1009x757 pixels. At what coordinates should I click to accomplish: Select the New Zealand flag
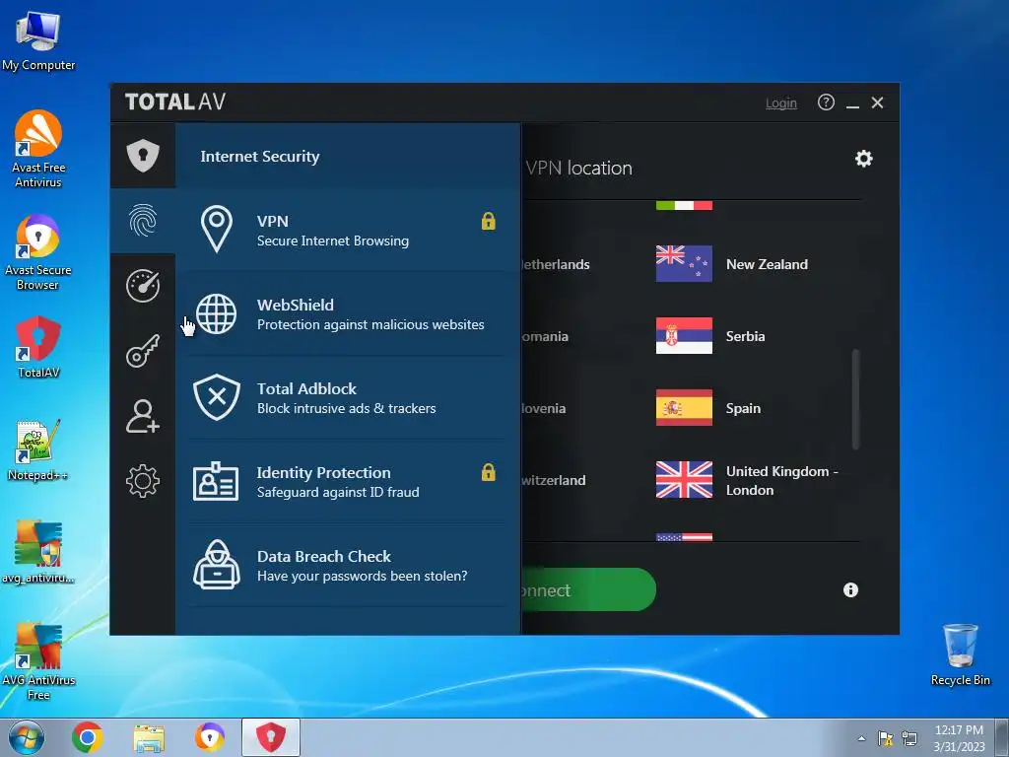[x=684, y=263]
